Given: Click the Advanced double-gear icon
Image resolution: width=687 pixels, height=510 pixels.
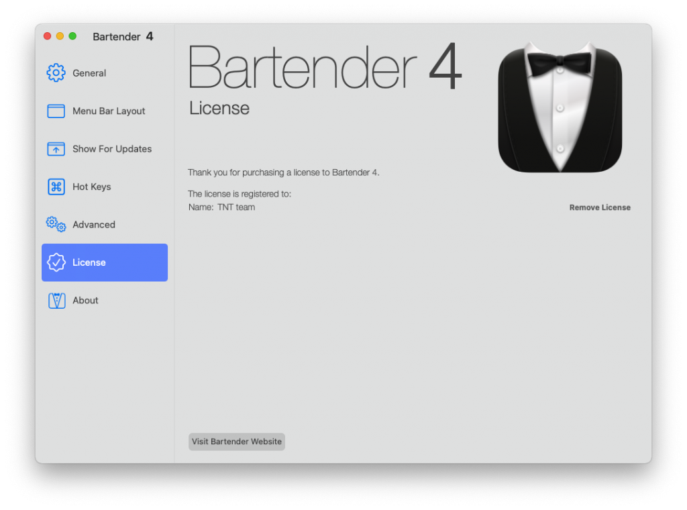Looking at the screenshot, I should 56,224.
